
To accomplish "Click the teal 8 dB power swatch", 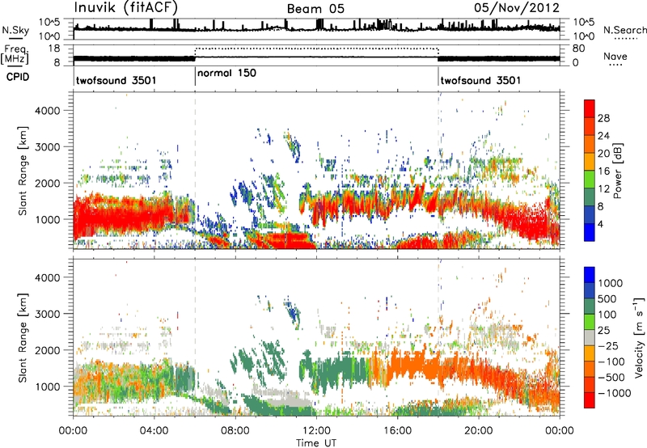I will [x=590, y=197].
